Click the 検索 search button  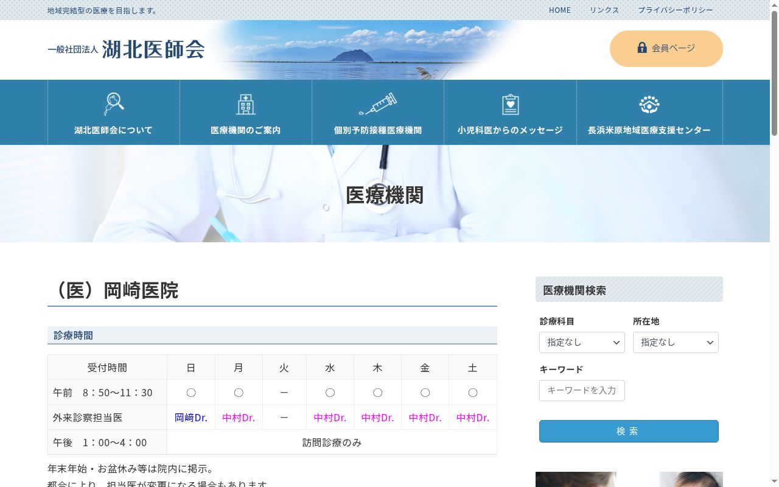tap(629, 431)
